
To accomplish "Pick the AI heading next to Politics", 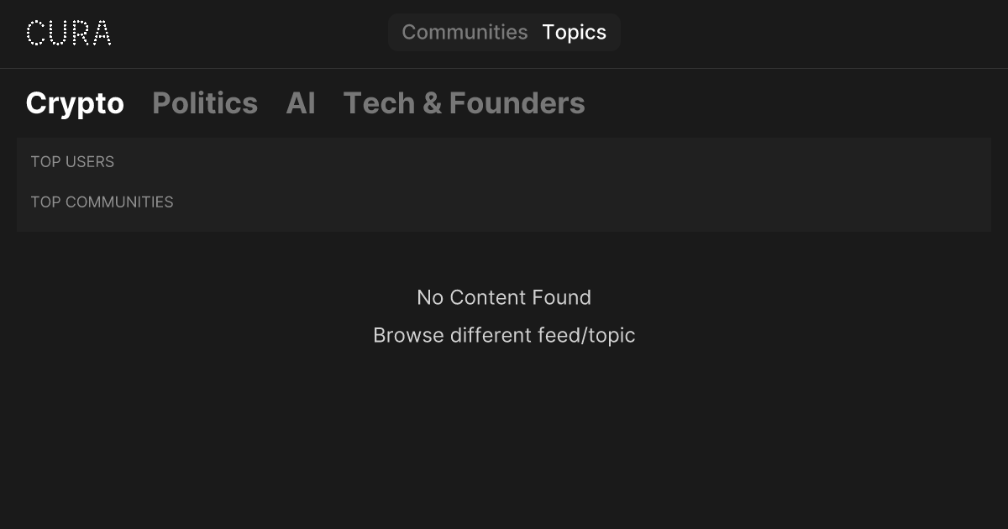I will 301,103.
